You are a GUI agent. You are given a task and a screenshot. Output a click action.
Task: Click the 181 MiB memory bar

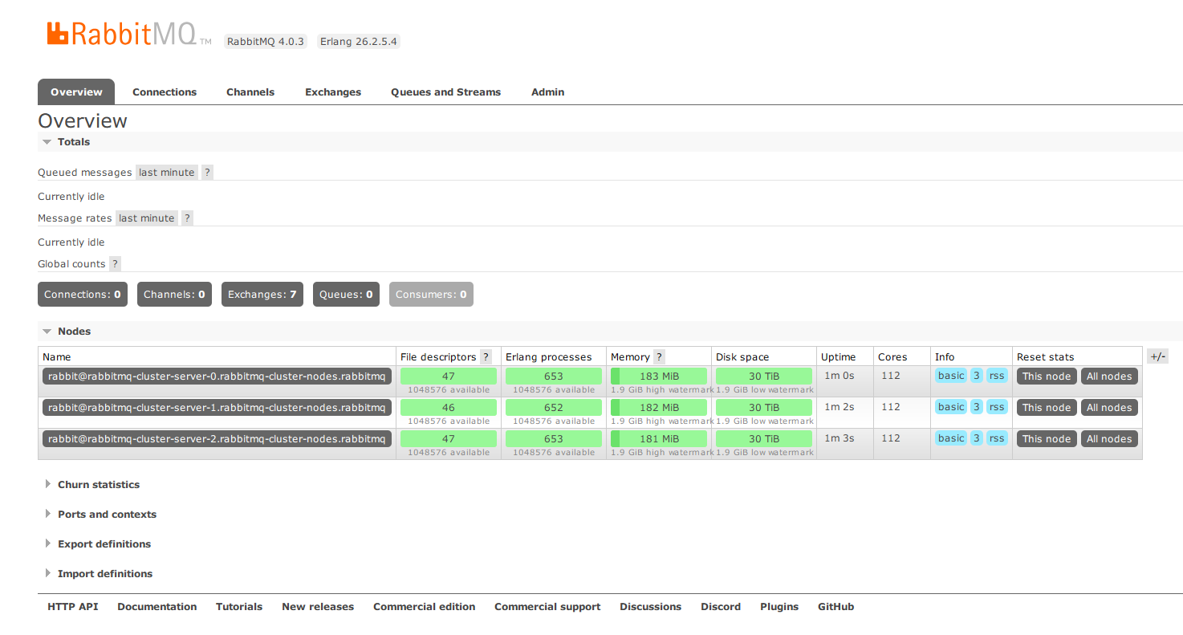(x=659, y=439)
